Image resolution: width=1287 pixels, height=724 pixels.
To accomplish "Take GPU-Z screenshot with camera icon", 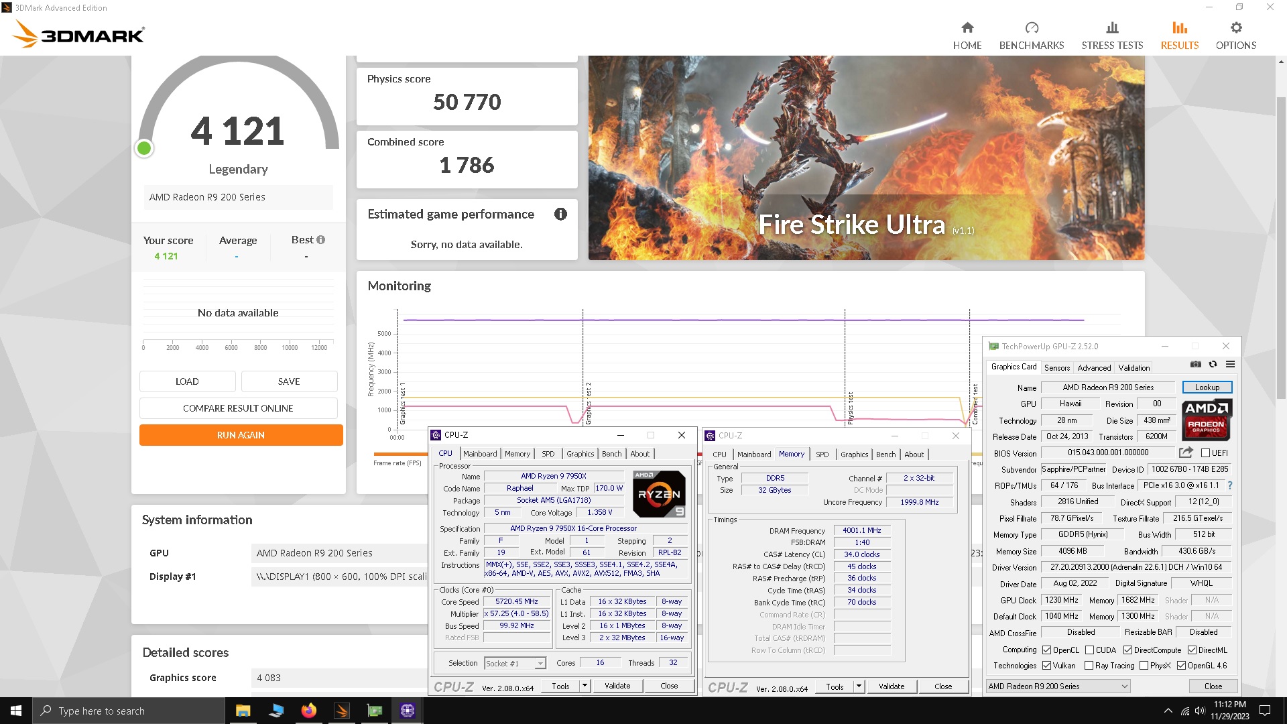I will pyautogui.click(x=1195, y=364).
